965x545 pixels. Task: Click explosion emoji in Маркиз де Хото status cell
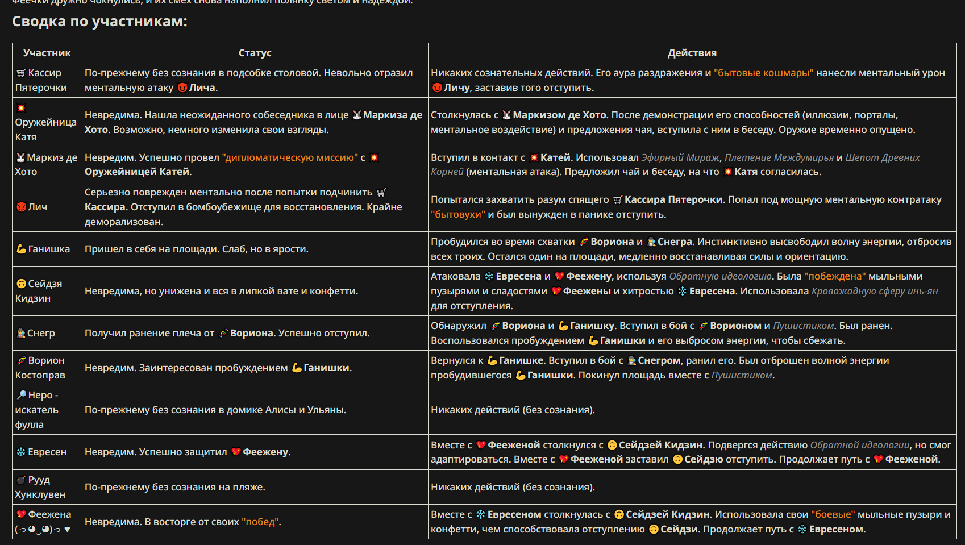374,157
